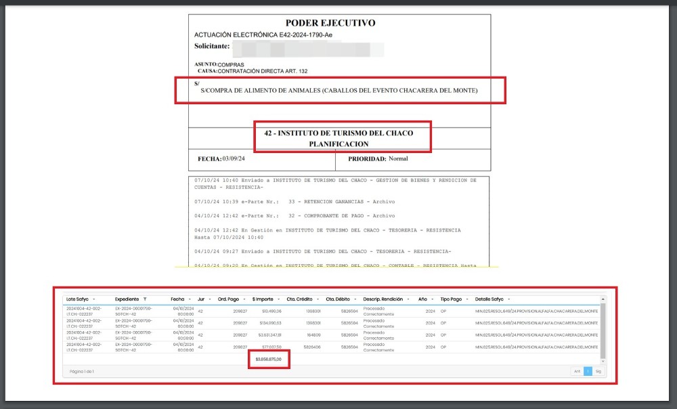Click the filter icon beside Expediente header

pos(145,299)
